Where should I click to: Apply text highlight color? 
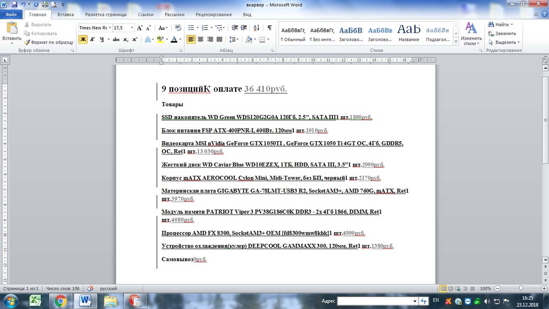click(x=160, y=39)
